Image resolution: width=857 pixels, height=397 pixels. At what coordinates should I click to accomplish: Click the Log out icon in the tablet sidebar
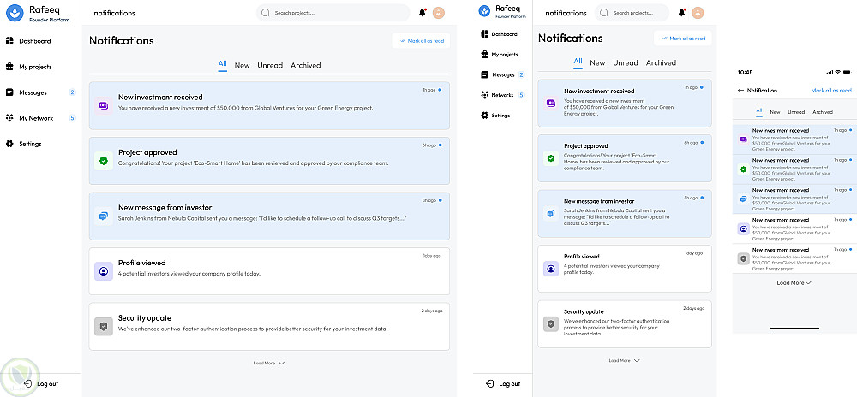coord(489,383)
